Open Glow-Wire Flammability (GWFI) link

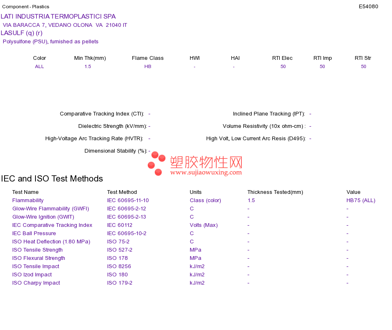click(x=50, y=209)
